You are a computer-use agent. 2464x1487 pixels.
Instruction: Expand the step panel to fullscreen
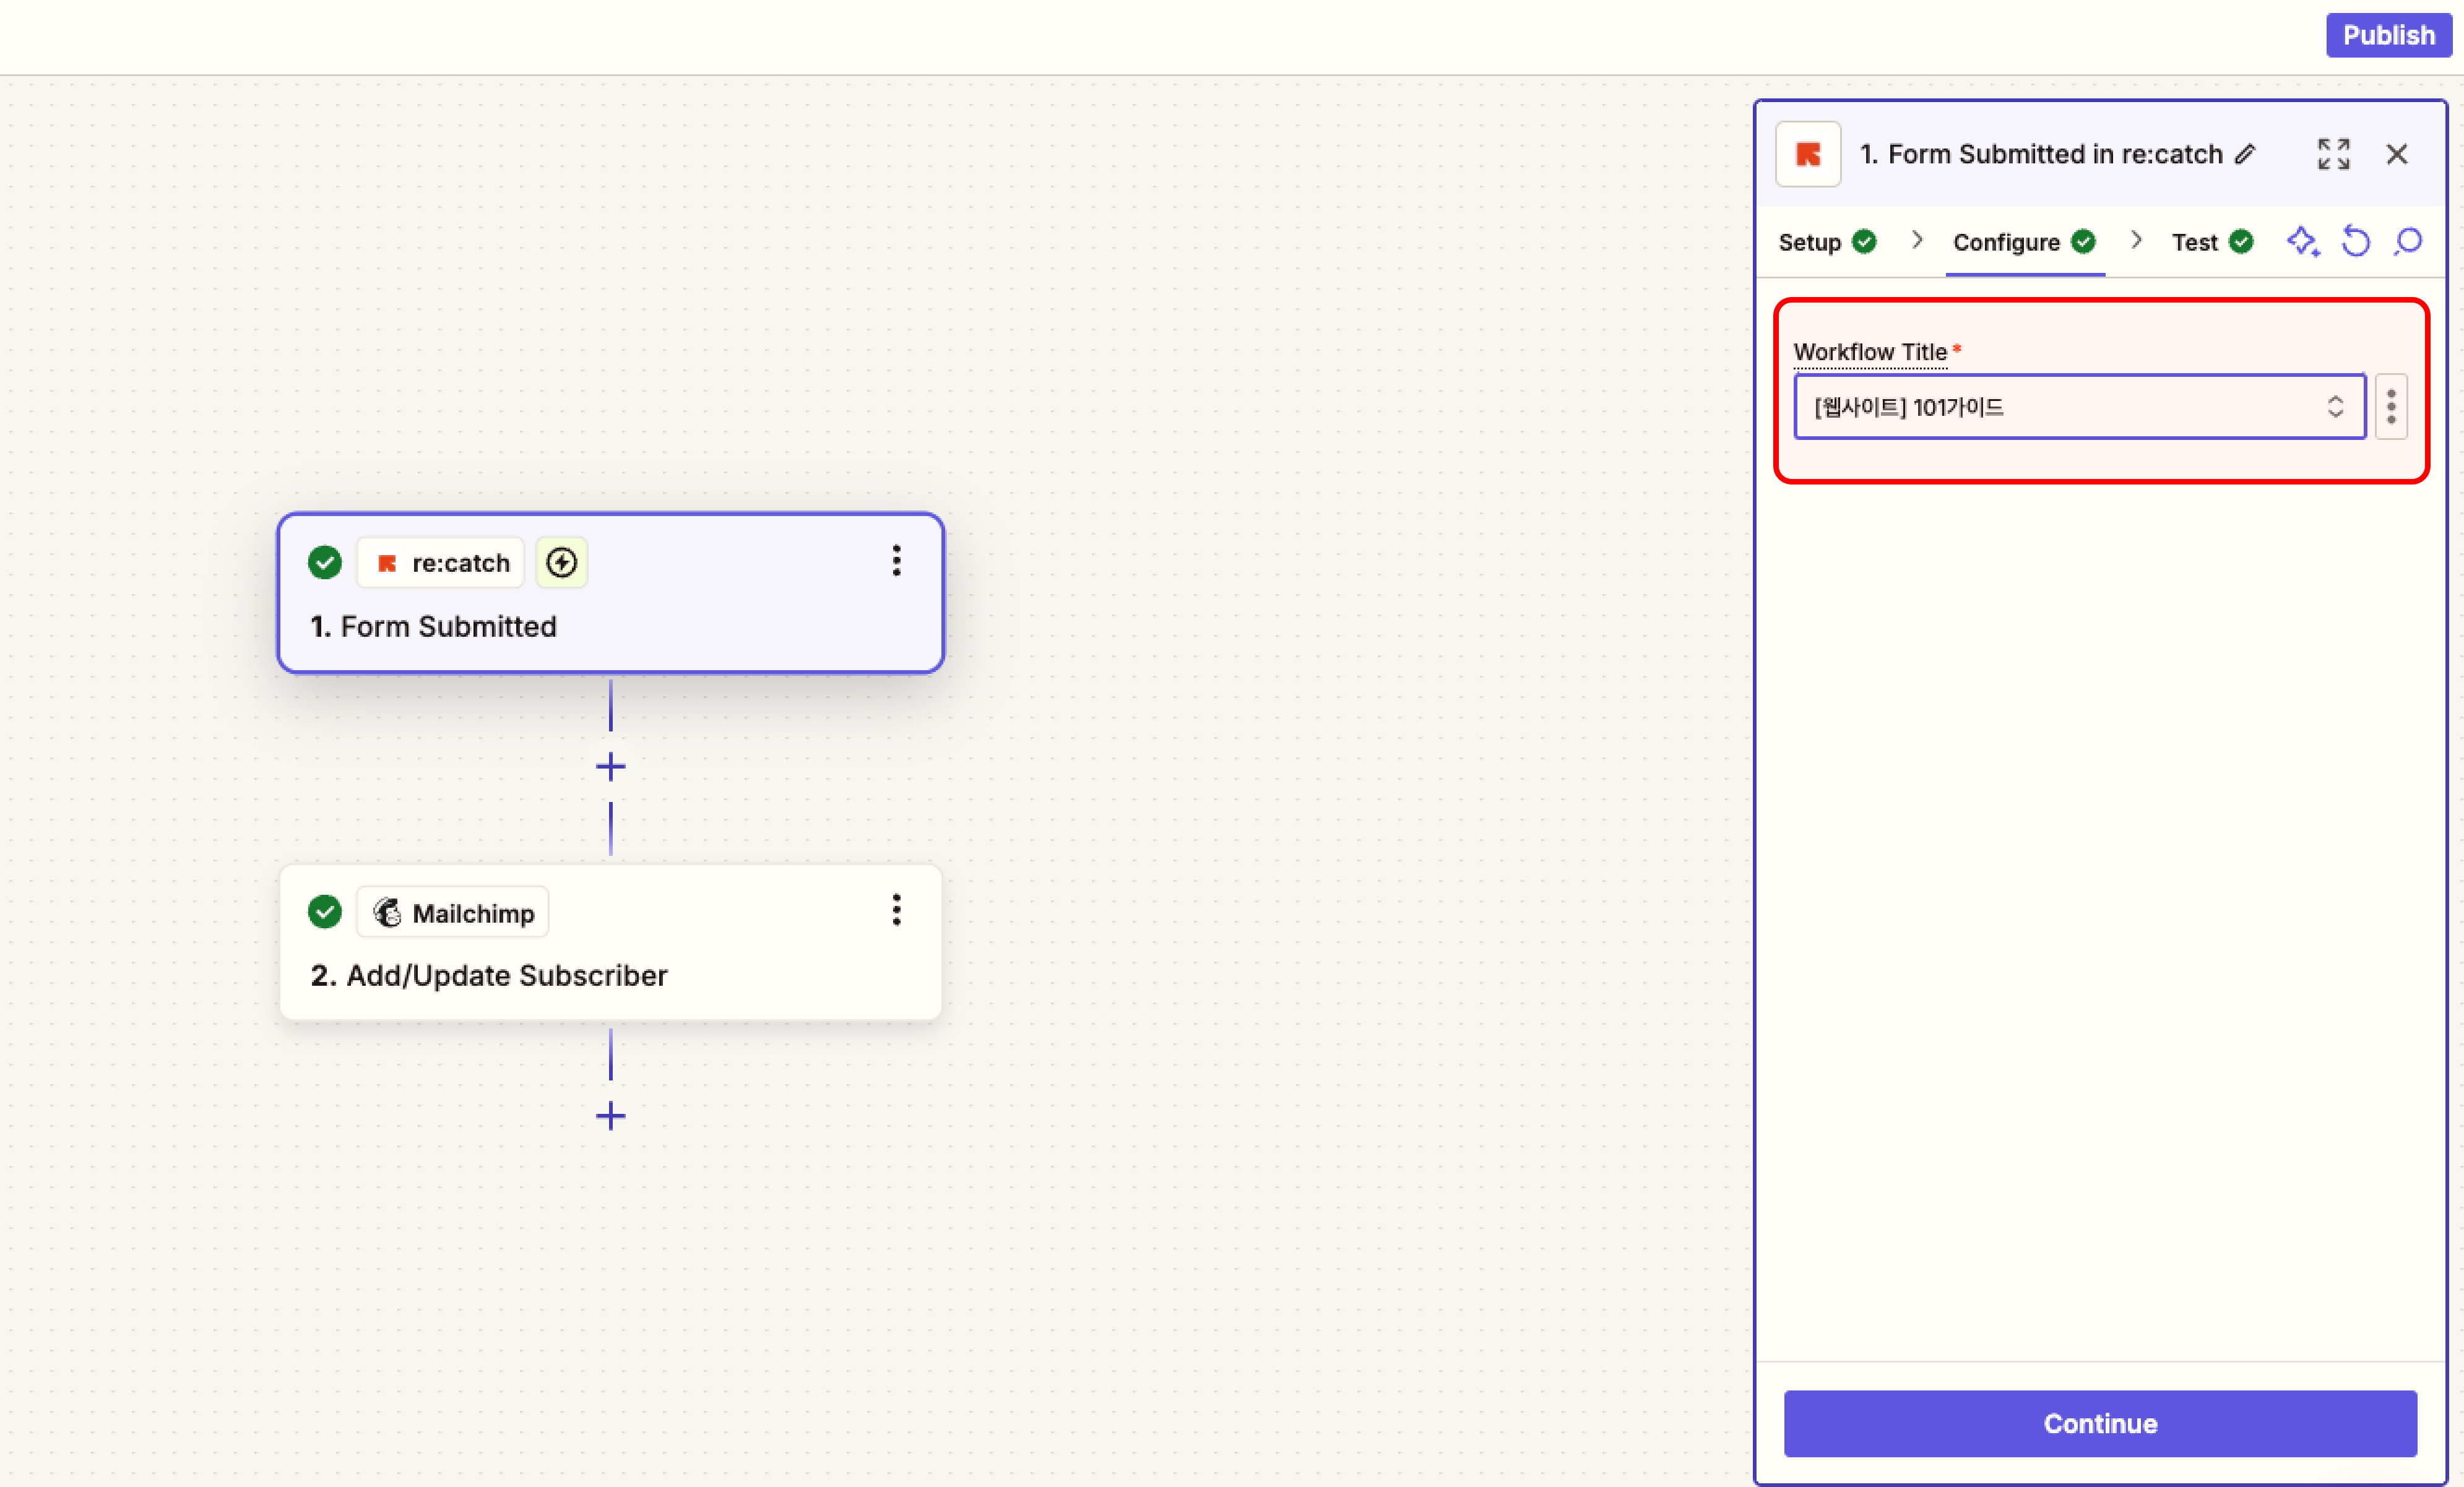[x=2333, y=154]
